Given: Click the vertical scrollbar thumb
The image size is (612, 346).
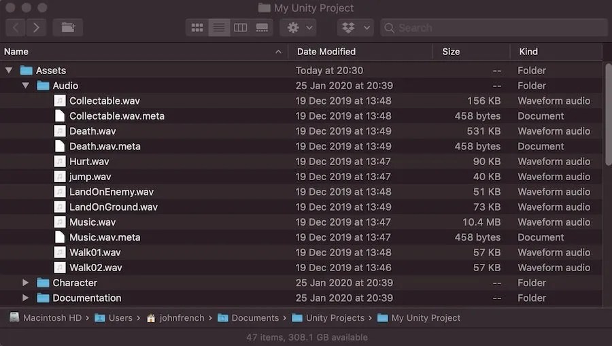Looking at the screenshot, I should click(608, 115).
